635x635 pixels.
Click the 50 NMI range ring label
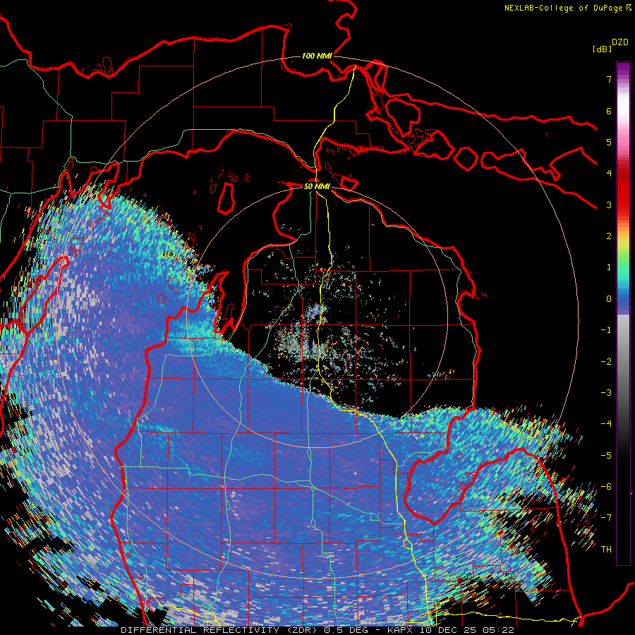coord(317,186)
